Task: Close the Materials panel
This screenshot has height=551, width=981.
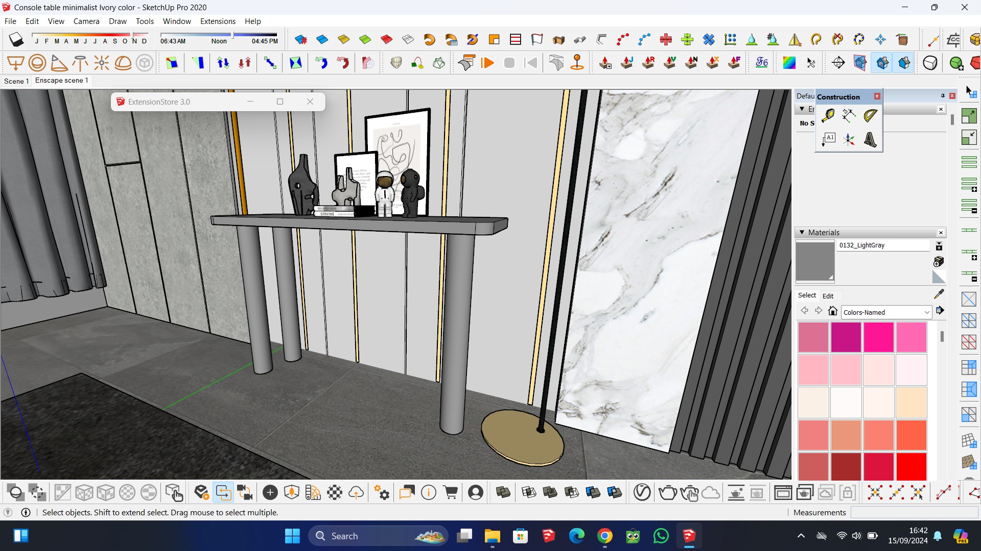Action: 941,233
